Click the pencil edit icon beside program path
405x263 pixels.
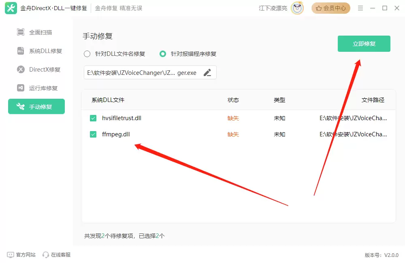tap(207, 72)
